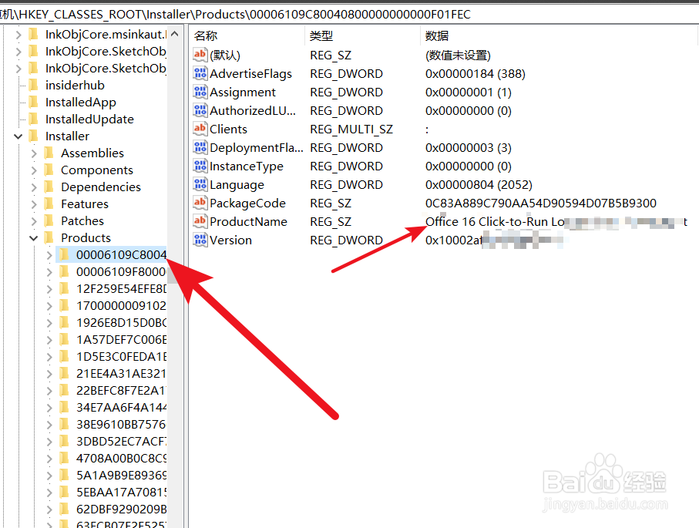This screenshot has height=528, width=699.
Task: Click the insiderhub folder icon
Action: point(33,85)
